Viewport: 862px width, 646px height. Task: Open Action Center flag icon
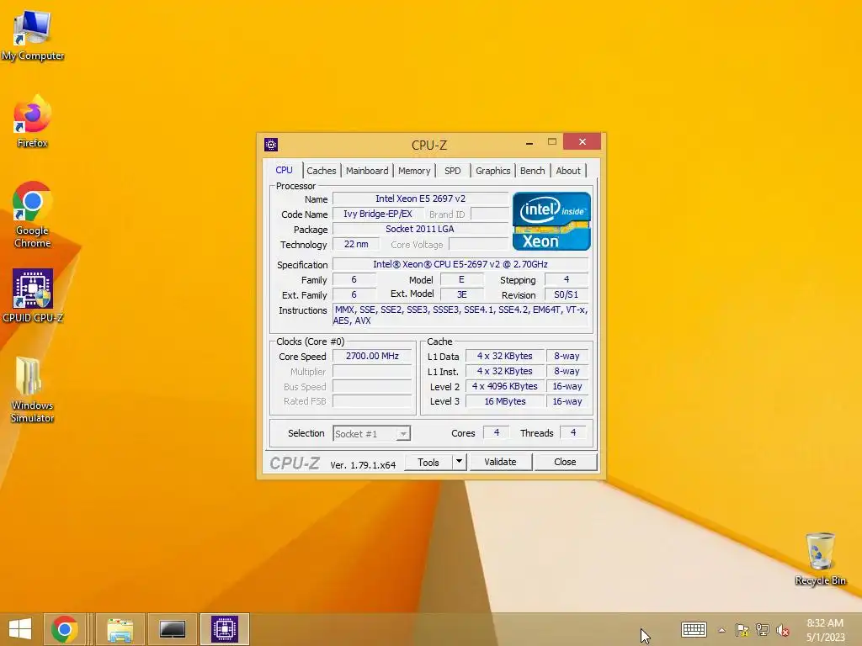(742, 630)
